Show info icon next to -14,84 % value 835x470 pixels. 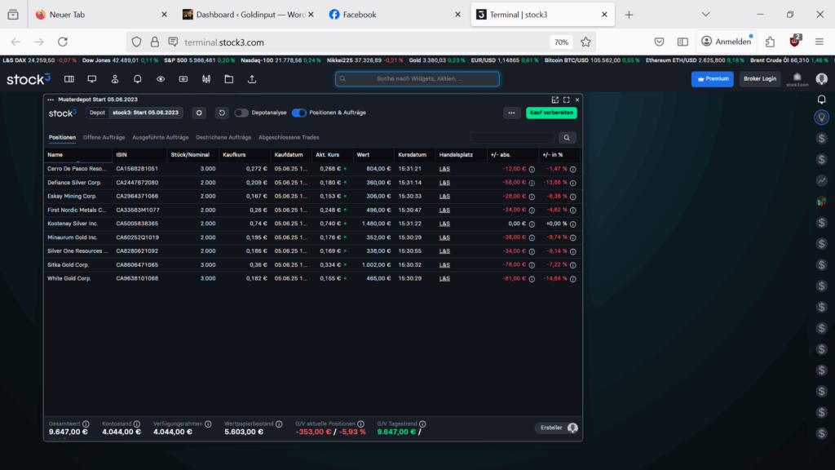pyautogui.click(x=573, y=279)
